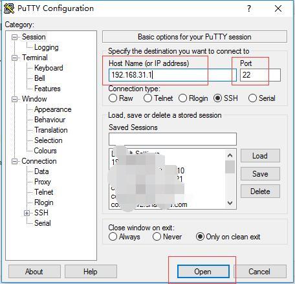Collapse the Terminal tree node

click(14, 58)
